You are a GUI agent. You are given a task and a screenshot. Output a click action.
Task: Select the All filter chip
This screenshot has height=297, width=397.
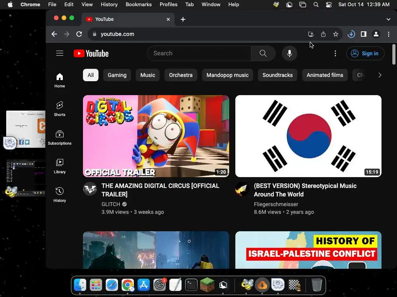91,75
